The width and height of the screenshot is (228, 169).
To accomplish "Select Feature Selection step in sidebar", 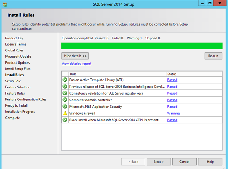I will pyautogui.click(x=18, y=87).
